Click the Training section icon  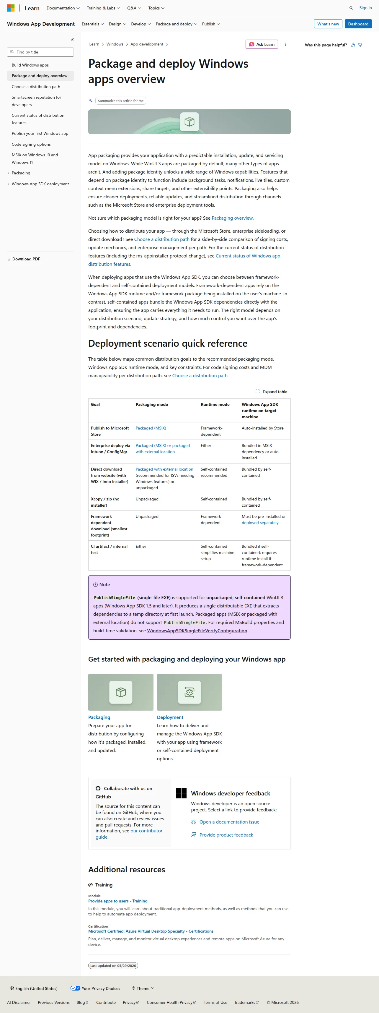pyautogui.click(x=91, y=885)
